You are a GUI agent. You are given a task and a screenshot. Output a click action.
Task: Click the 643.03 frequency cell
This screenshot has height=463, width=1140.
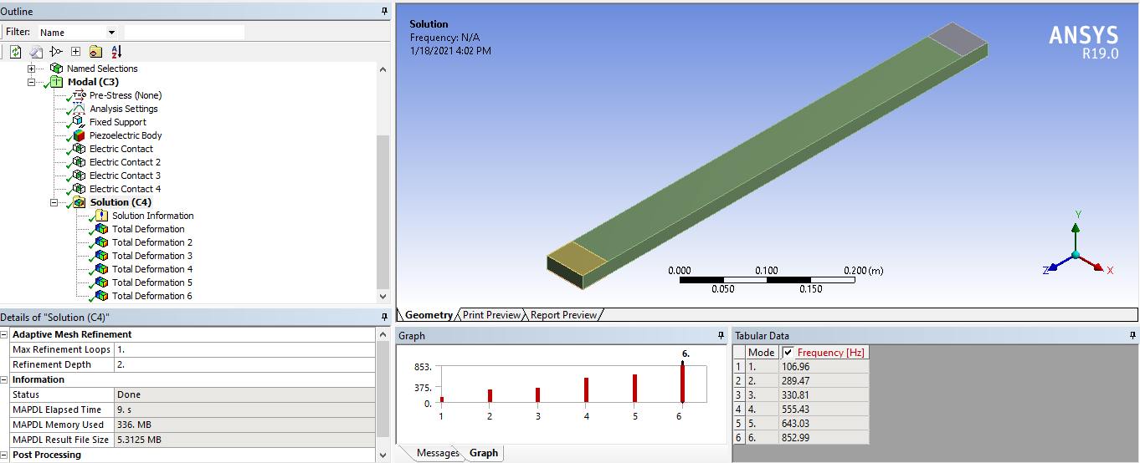pos(824,424)
